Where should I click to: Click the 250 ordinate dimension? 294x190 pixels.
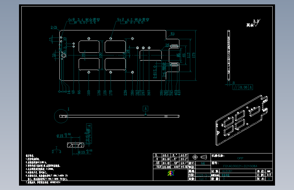pos(132,93)
